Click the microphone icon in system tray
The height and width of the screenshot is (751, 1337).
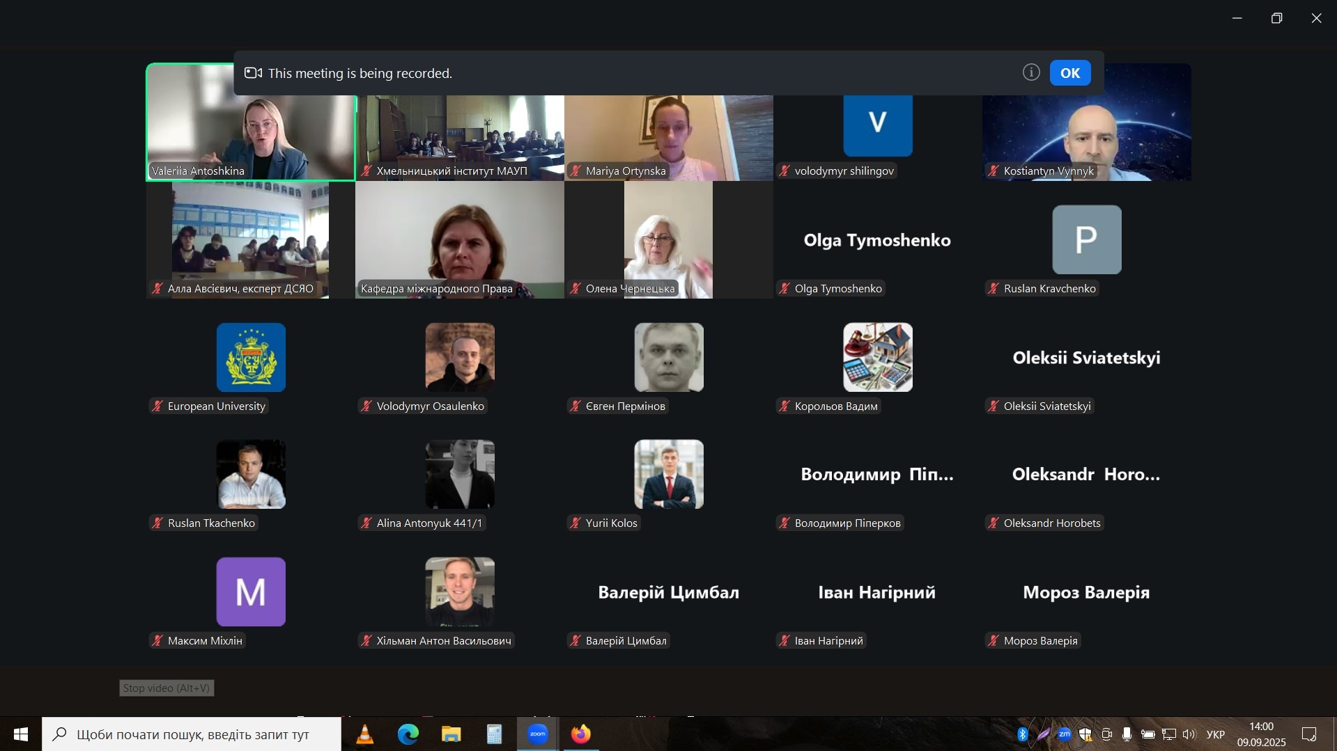[1127, 734]
